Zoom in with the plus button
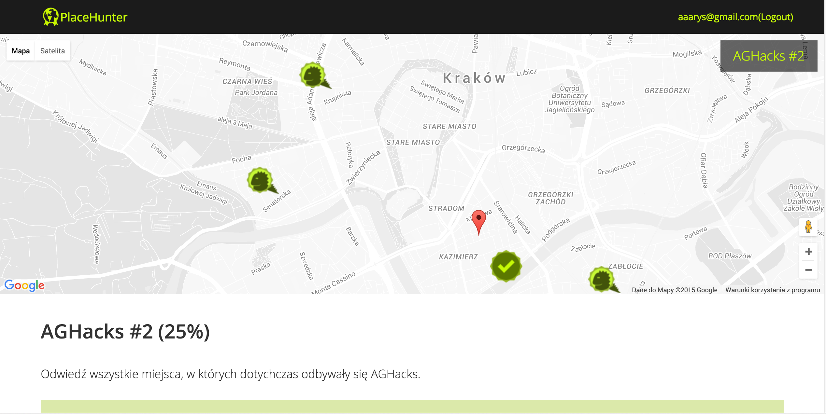 (808, 252)
